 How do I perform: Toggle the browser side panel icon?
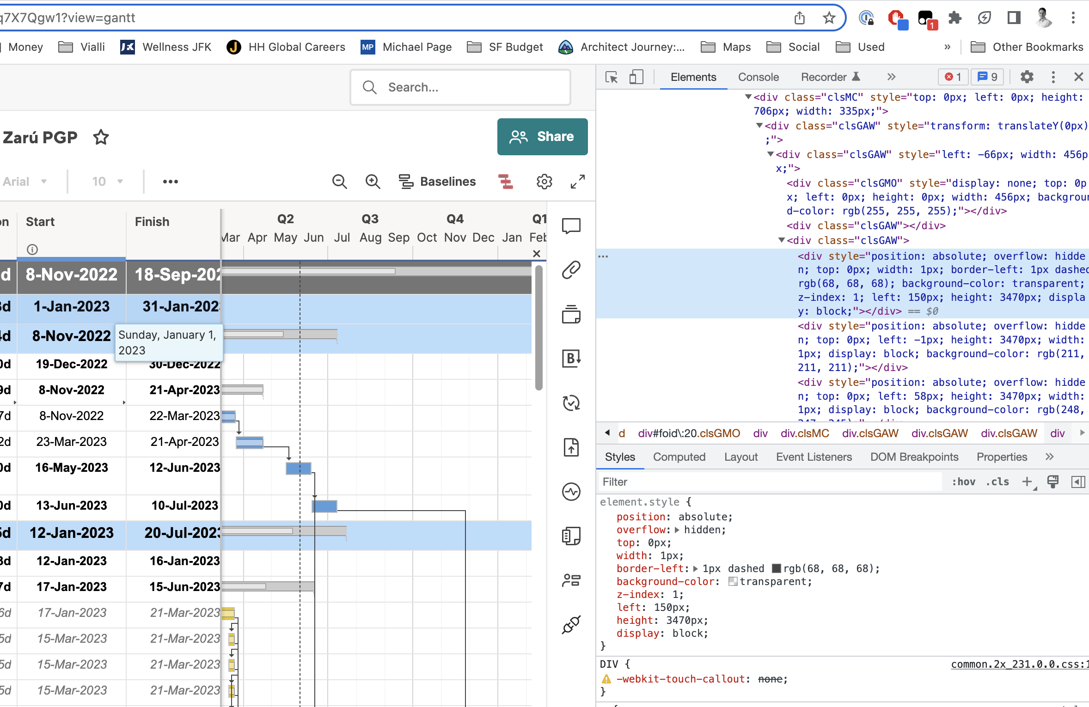pos(1014,18)
